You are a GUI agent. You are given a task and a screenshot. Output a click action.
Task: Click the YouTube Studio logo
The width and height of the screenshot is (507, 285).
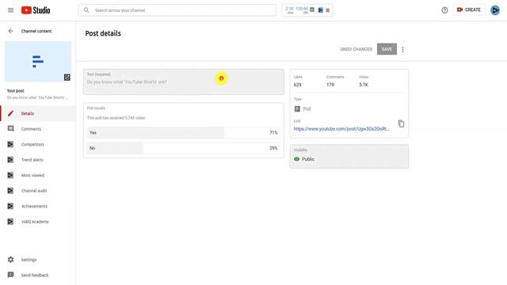click(36, 10)
